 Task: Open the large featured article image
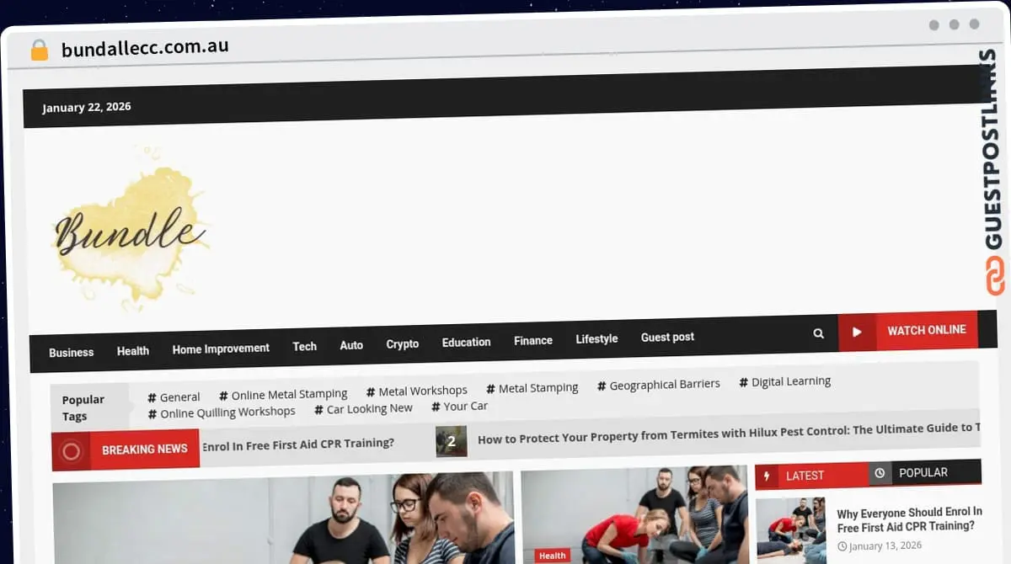(x=283, y=519)
